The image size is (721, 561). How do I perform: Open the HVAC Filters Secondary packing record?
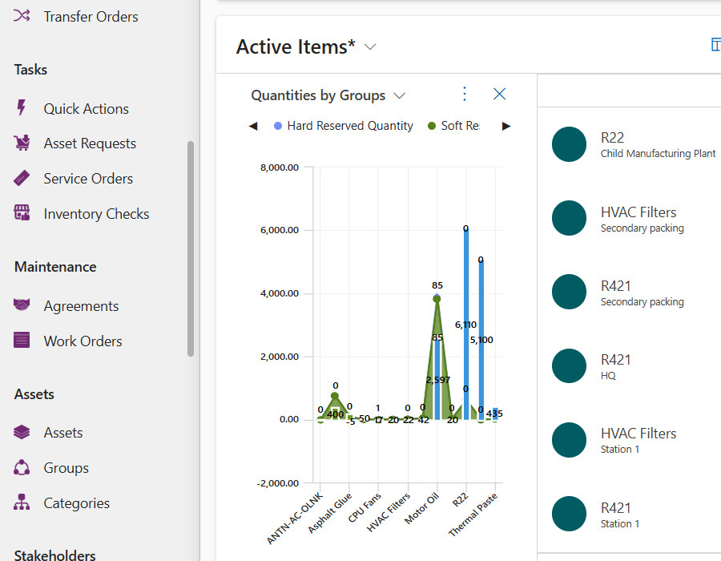click(629, 219)
